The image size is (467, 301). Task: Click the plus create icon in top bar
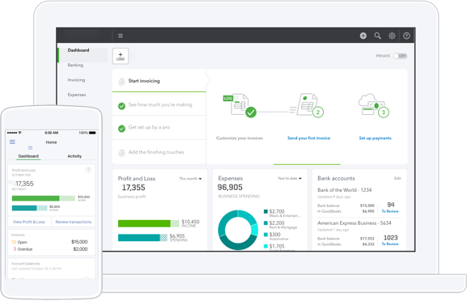tap(363, 36)
